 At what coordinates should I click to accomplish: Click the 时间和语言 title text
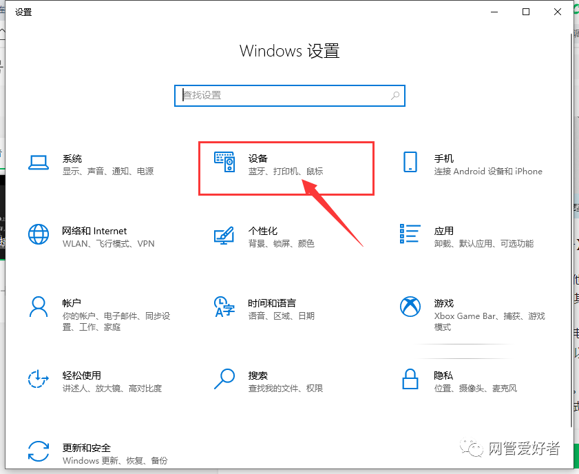pyautogui.click(x=272, y=303)
